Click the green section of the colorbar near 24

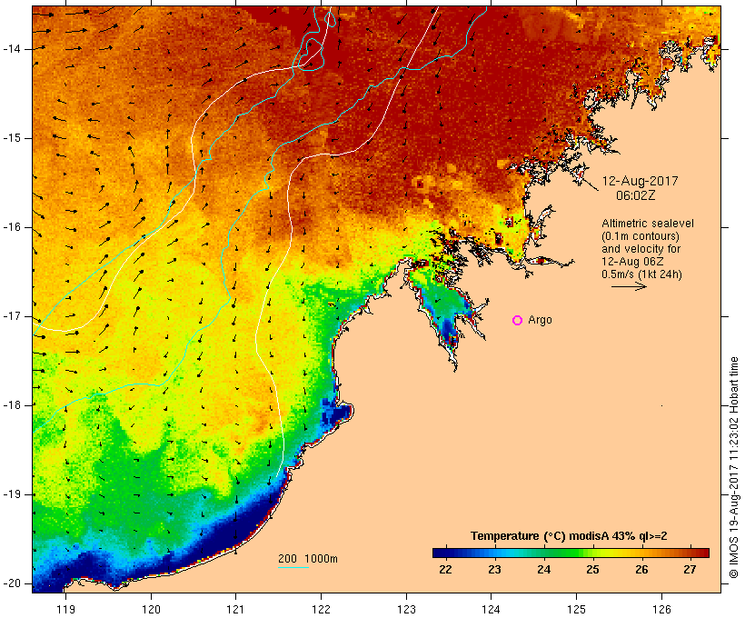pyautogui.click(x=544, y=553)
